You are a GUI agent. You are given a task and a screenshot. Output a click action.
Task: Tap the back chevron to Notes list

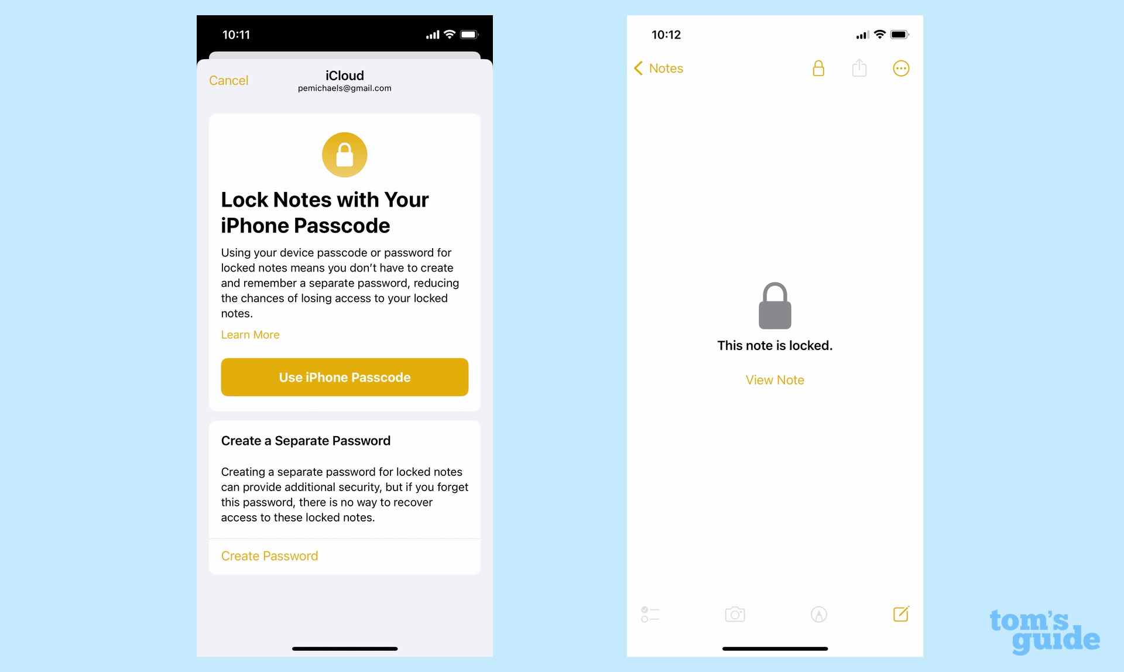639,68
